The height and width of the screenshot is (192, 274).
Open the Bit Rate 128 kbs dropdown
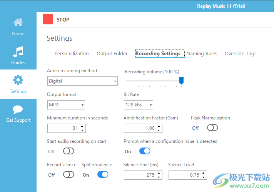(x=139, y=105)
